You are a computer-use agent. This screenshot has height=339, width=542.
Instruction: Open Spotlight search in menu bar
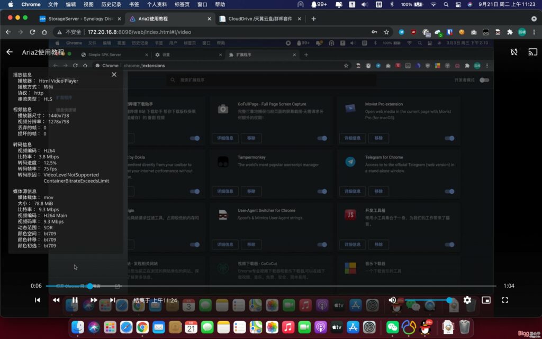pyautogui.click(x=446, y=4)
